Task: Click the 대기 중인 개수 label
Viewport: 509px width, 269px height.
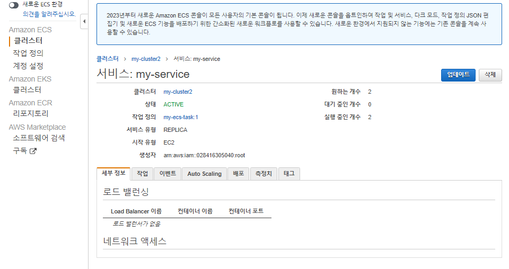Action: pos(342,104)
